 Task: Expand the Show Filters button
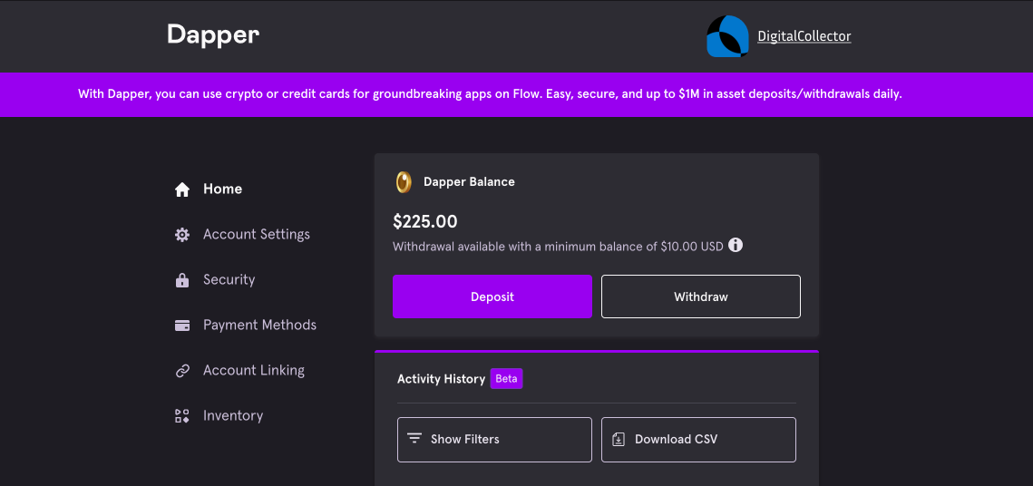click(495, 439)
